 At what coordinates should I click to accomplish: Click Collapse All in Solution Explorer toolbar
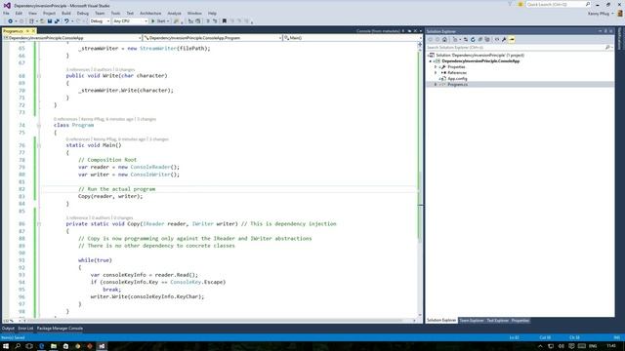(x=480, y=39)
